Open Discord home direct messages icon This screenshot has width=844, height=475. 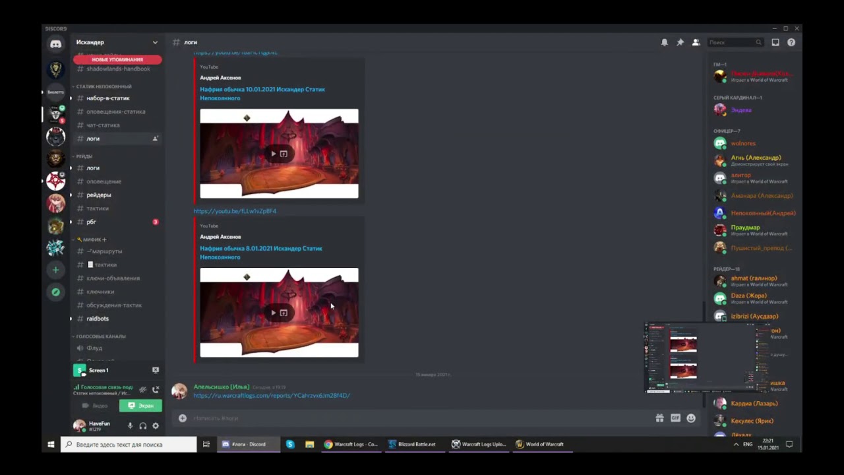pyautogui.click(x=56, y=44)
